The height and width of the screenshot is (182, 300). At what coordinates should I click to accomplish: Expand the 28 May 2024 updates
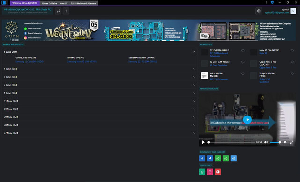194,125
